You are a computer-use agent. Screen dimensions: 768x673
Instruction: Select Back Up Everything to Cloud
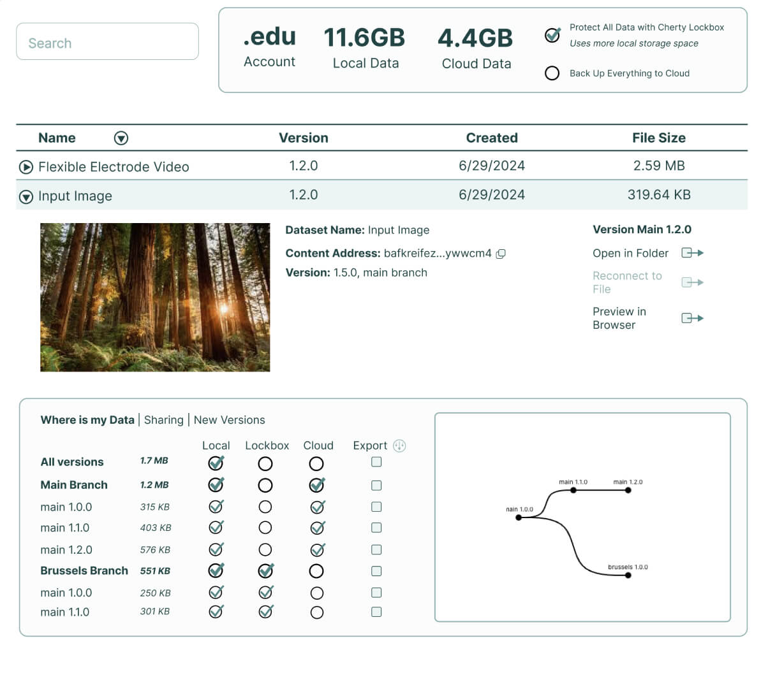click(552, 73)
